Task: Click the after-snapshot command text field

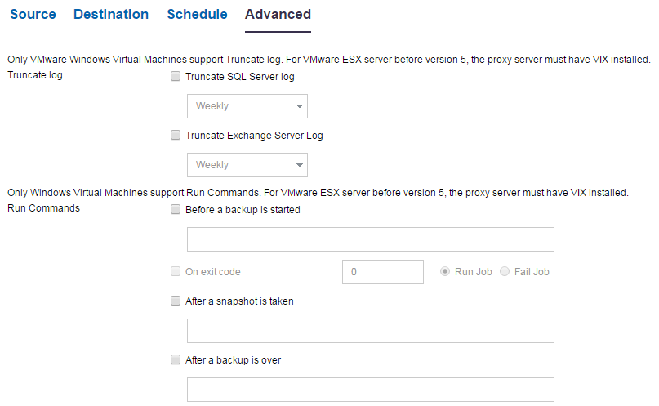Action: click(370, 331)
